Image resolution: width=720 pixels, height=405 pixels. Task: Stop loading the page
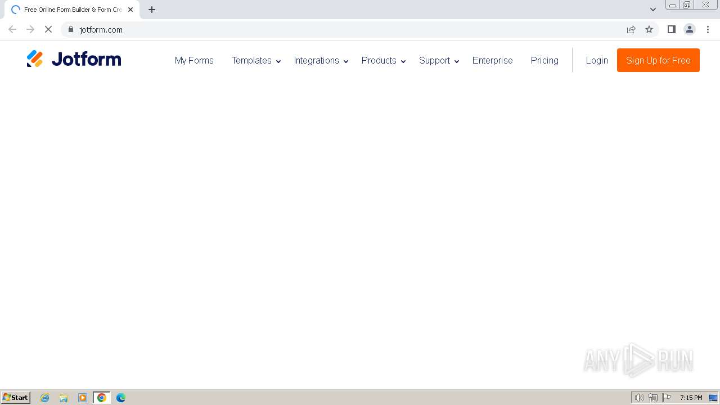click(x=48, y=29)
